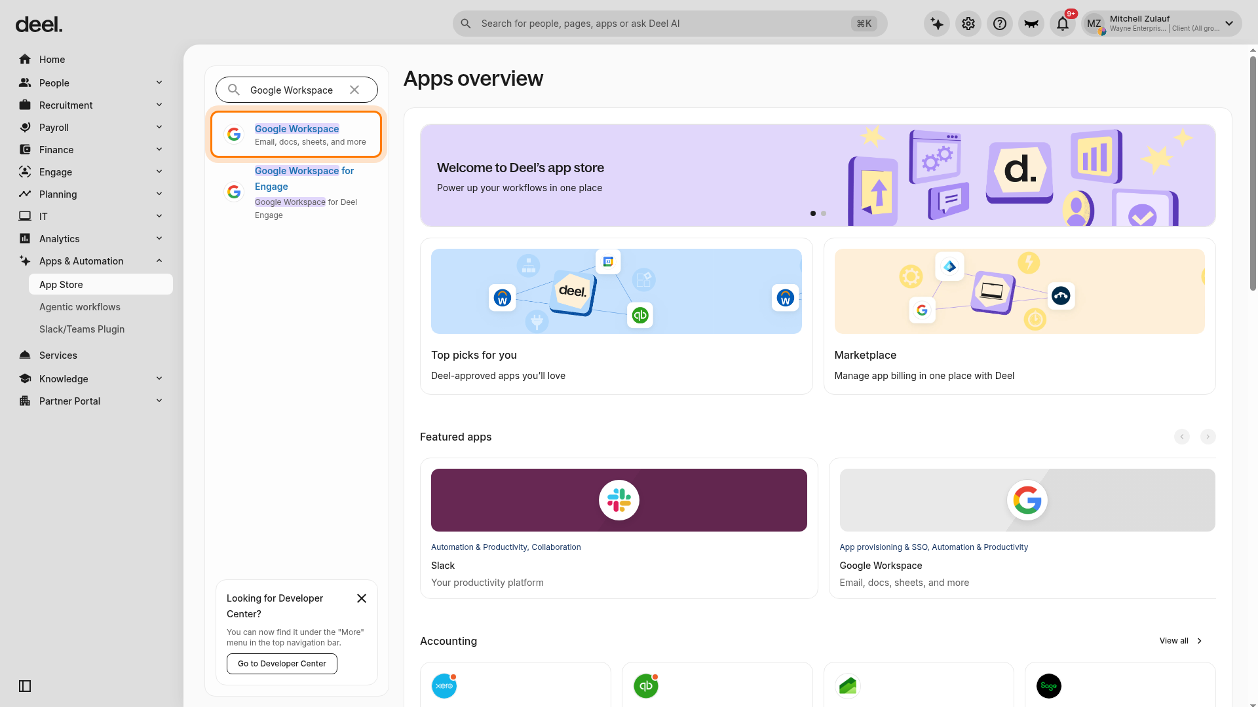This screenshot has height=707, width=1258.
Task: Click the MZ profile avatar
Action: pyautogui.click(x=1094, y=24)
